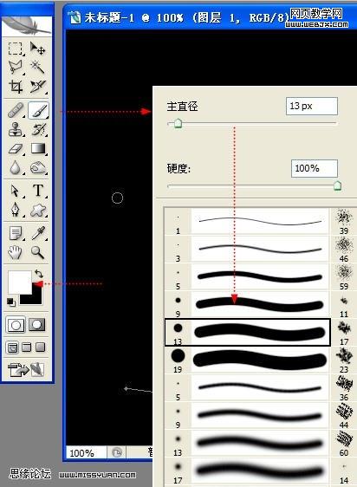Select the Gradient tool
The width and height of the screenshot is (357, 487).
coord(38,149)
